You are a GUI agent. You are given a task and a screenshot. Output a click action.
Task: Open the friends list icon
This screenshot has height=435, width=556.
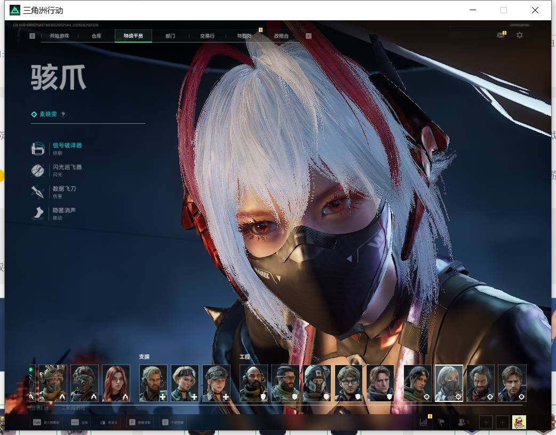tap(462, 422)
